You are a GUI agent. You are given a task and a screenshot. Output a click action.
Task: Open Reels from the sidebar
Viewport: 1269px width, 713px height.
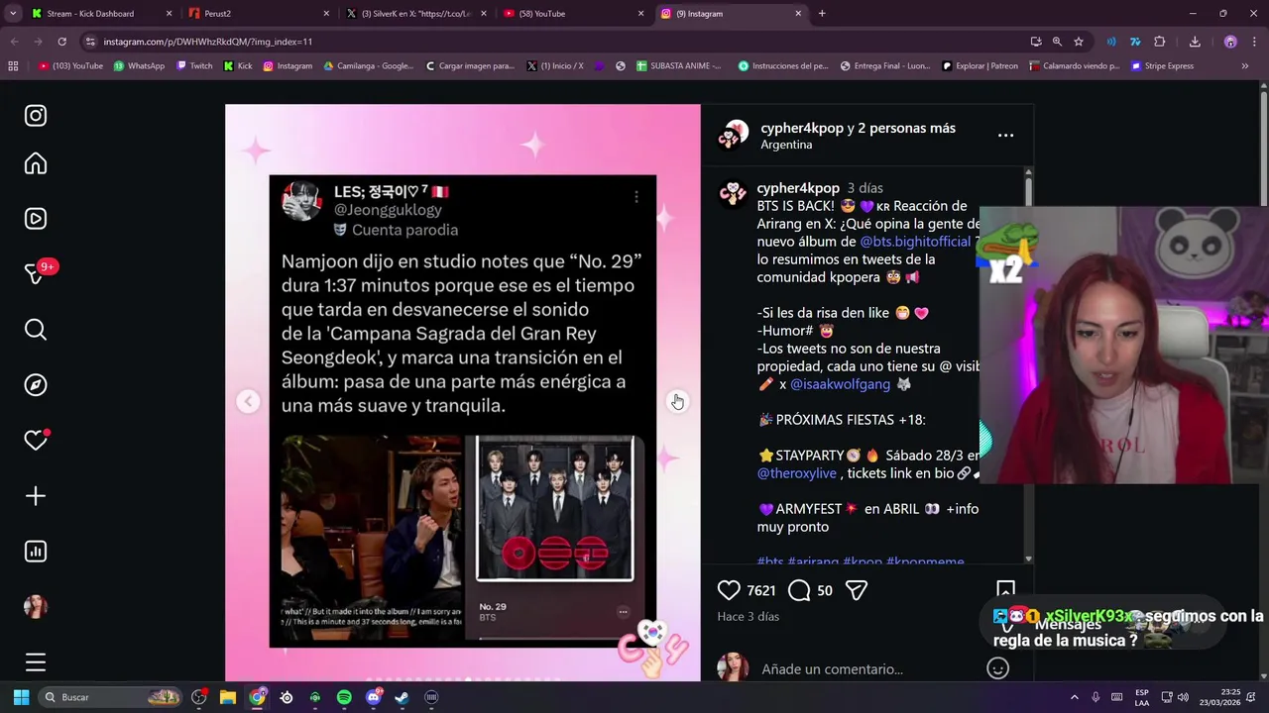click(36, 219)
